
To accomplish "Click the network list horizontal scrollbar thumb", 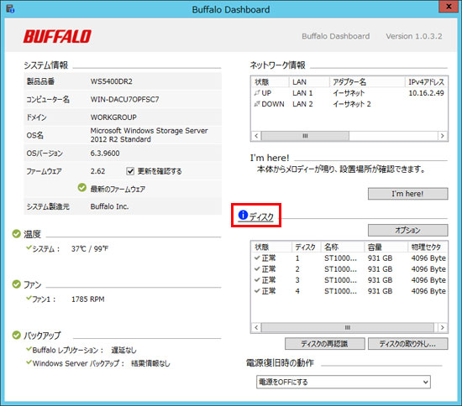I will [x=305, y=136].
